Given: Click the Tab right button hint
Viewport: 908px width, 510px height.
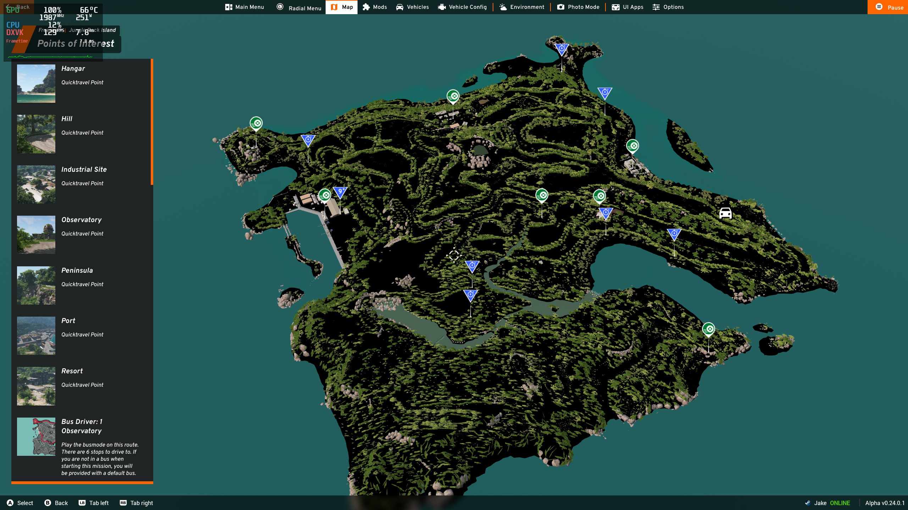Looking at the screenshot, I should pyautogui.click(x=137, y=503).
